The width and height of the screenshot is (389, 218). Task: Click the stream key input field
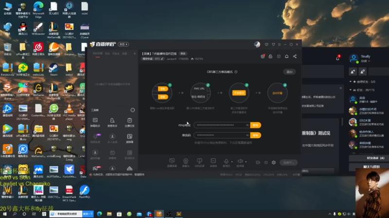coord(222,135)
